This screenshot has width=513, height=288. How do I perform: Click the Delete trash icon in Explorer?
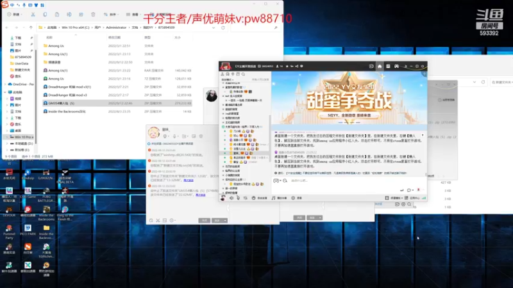point(93,14)
